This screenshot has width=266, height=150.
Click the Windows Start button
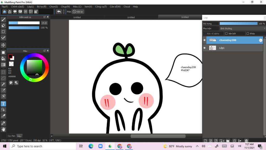tap(5, 146)
